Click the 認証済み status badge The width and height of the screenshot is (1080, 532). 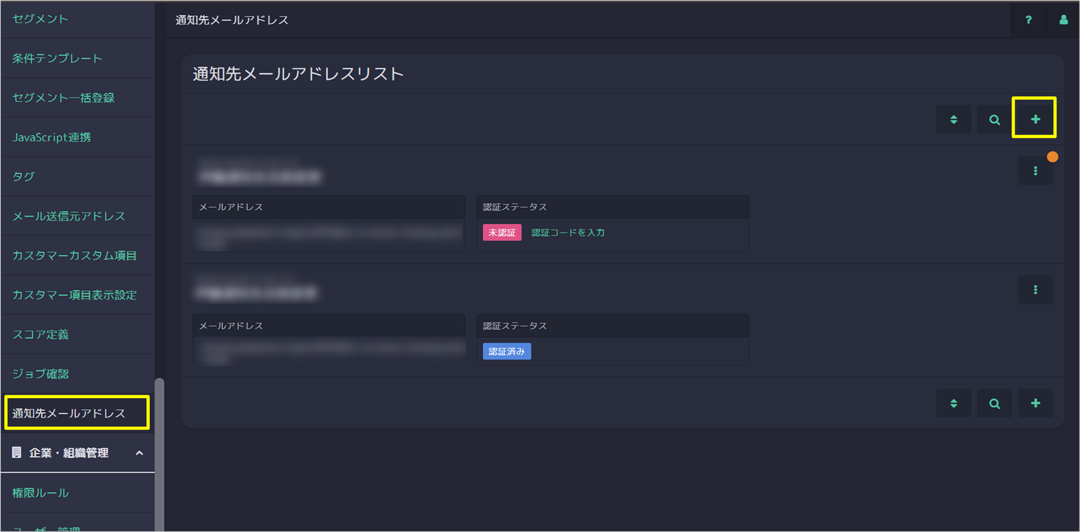(506, 351)
